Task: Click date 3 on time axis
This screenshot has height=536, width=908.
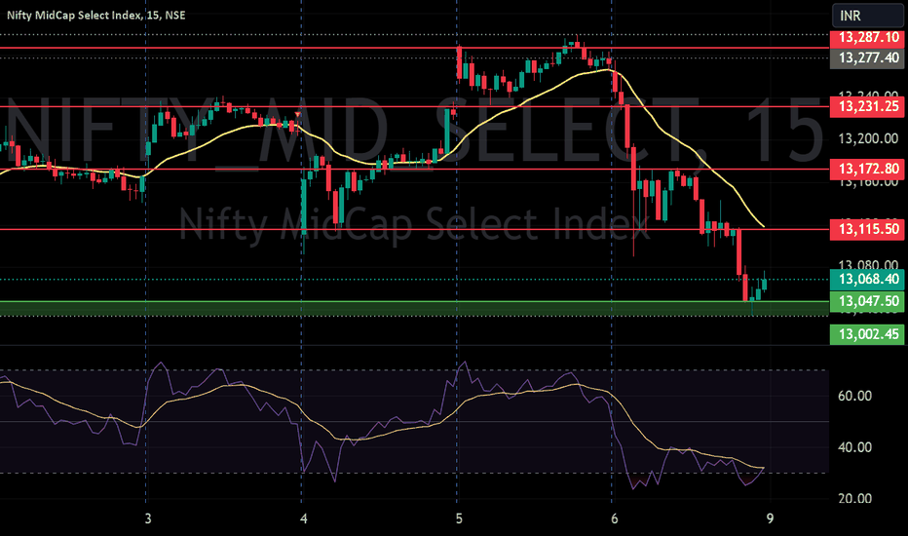Action: [148, 518]
